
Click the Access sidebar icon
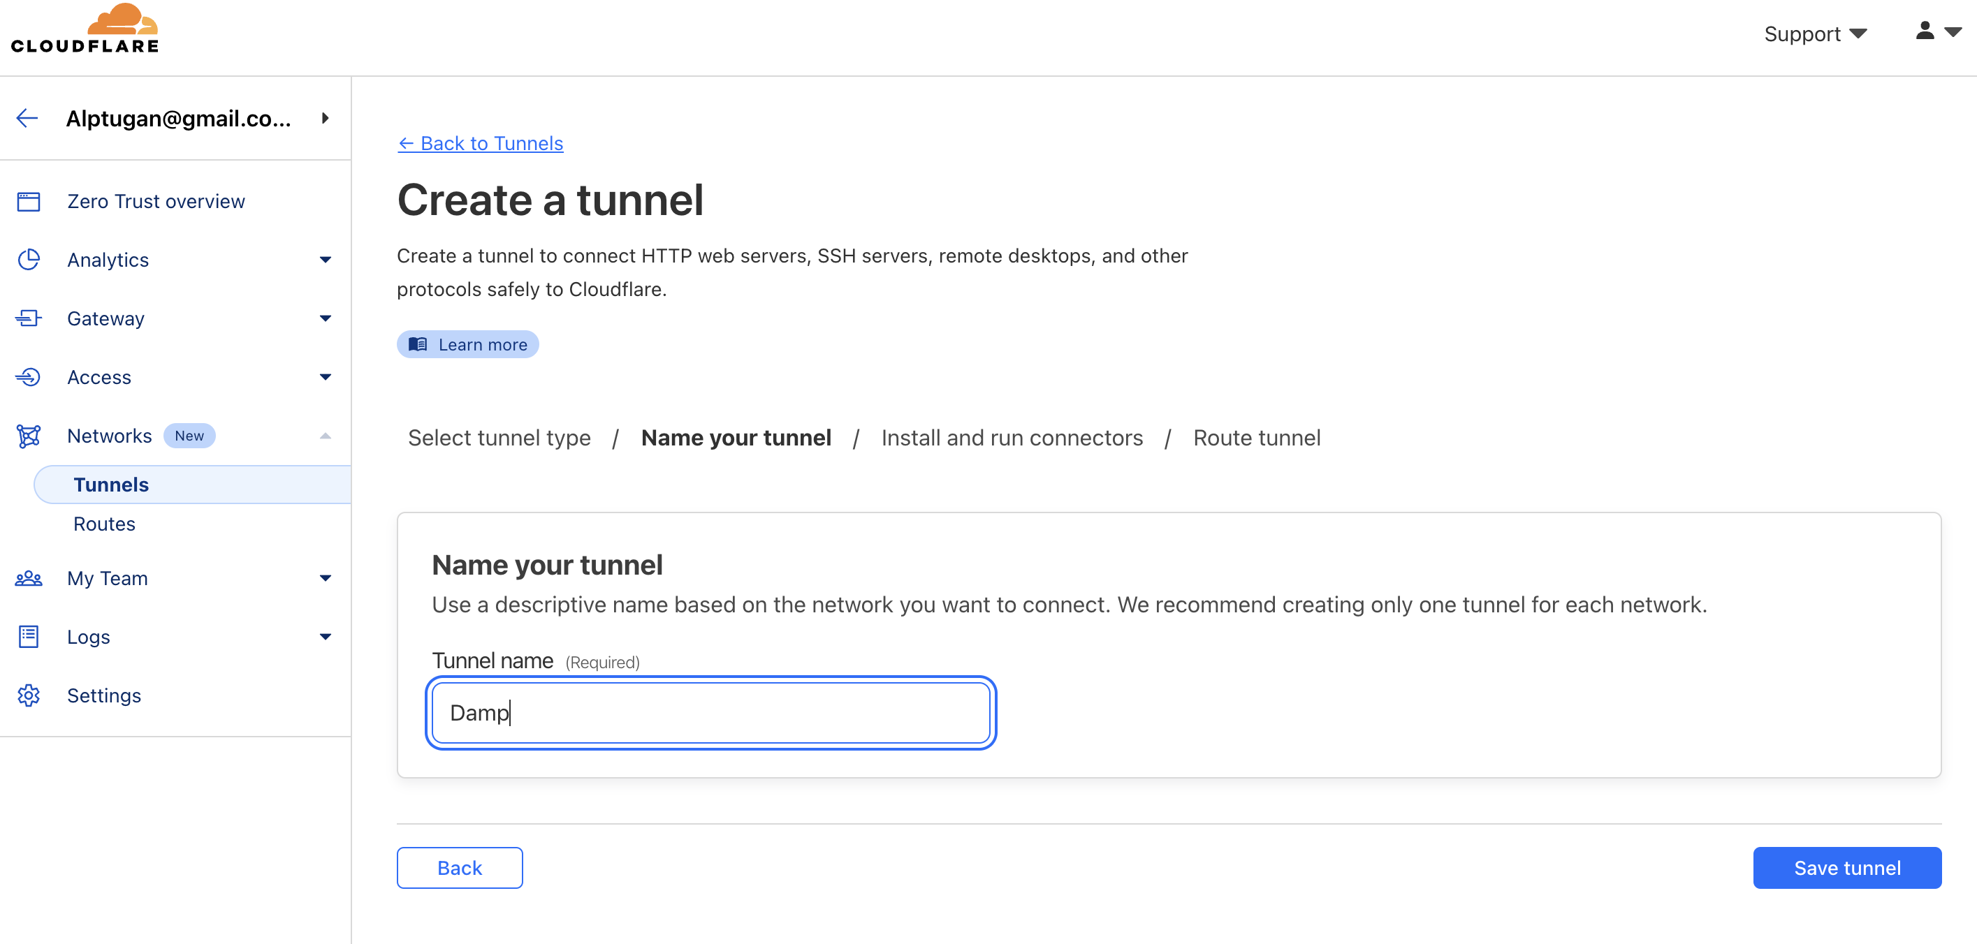click(x=29, y=377)
